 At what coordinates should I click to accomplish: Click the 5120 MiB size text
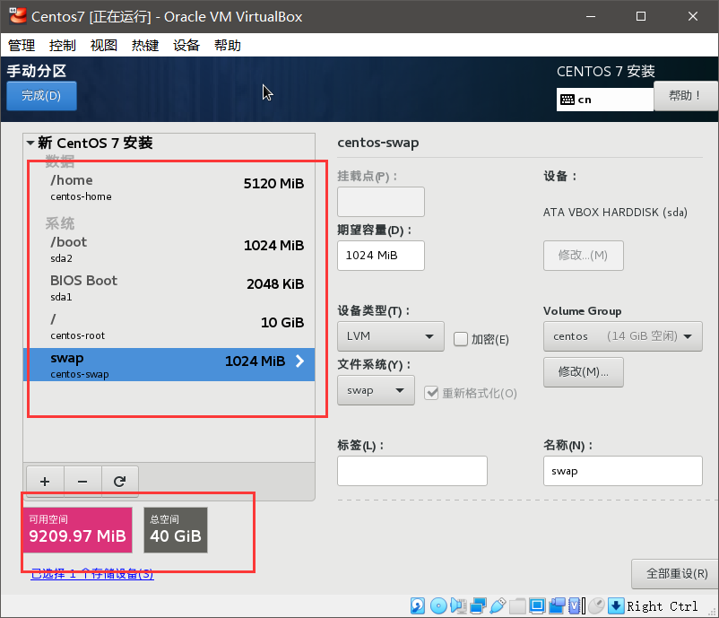click(x=273, y=184)
